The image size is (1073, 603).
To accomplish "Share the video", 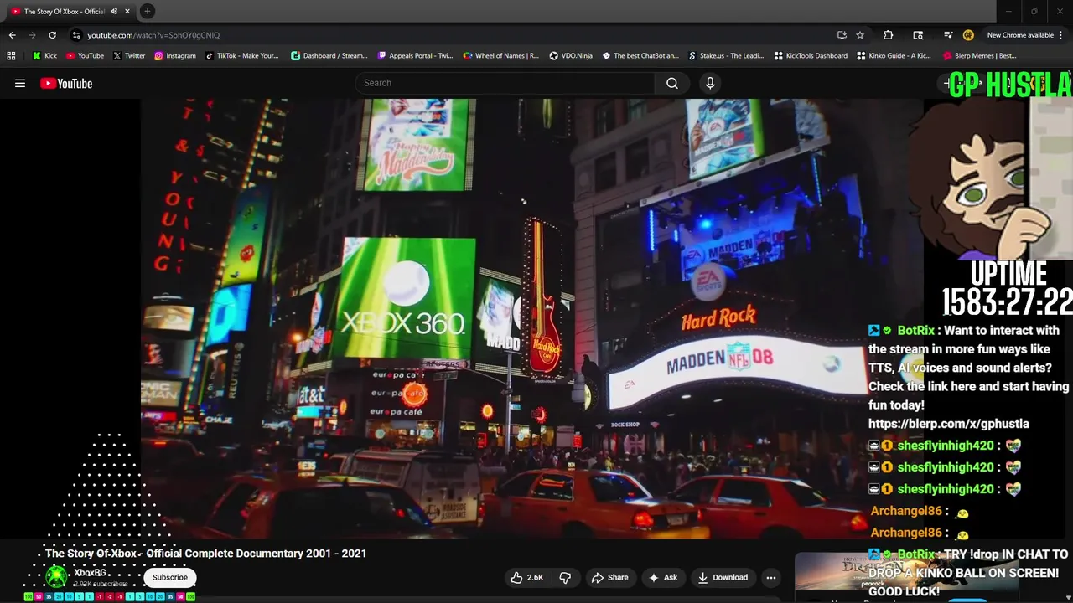I will [609, 577].
